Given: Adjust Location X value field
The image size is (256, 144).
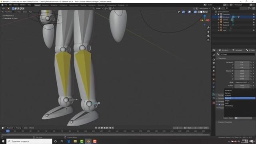Looking at the screenshot, I should 242,62.
